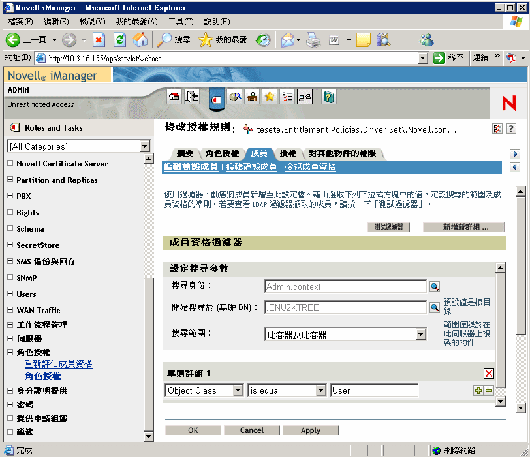
Task: Browse for search identity with magnifier icon
Action: point(434,287)
